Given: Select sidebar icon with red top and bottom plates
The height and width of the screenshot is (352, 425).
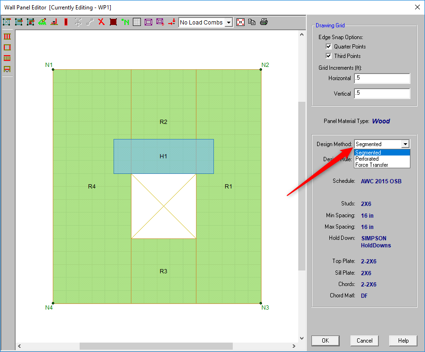Looking at the screenshot, I should 8,58.
